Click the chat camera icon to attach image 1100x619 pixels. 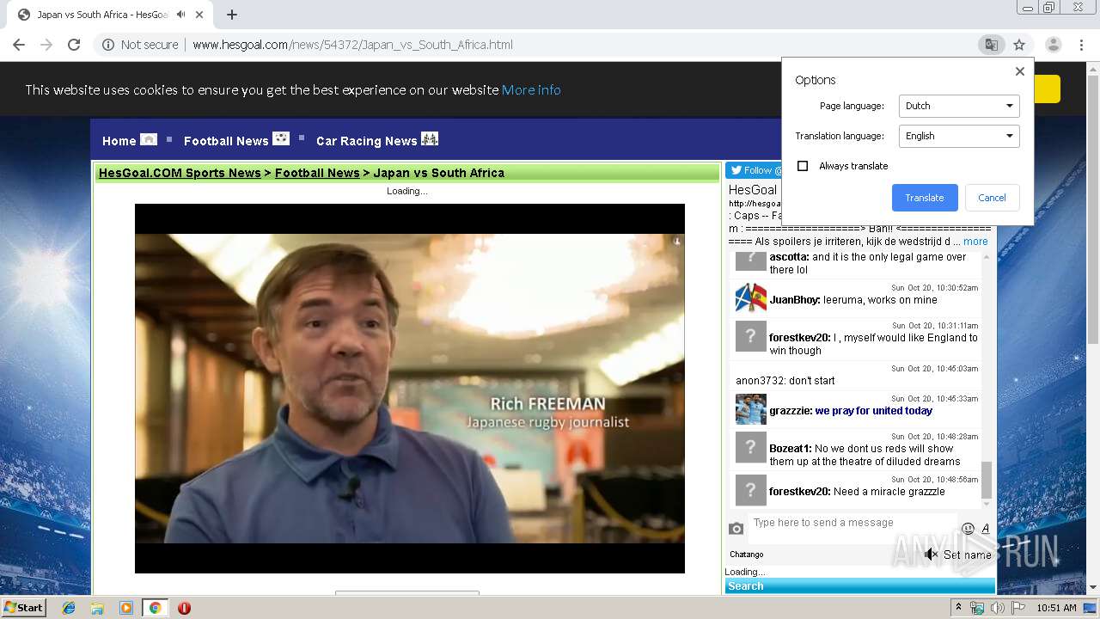736,529
